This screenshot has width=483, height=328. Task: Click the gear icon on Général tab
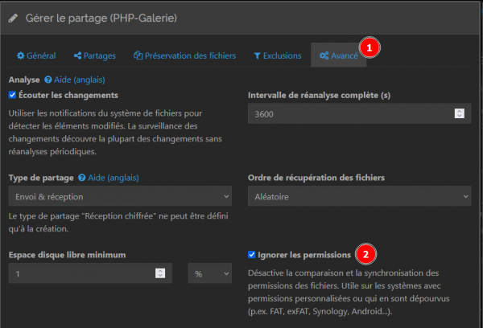pyautogui.click(x=21, y=56)
